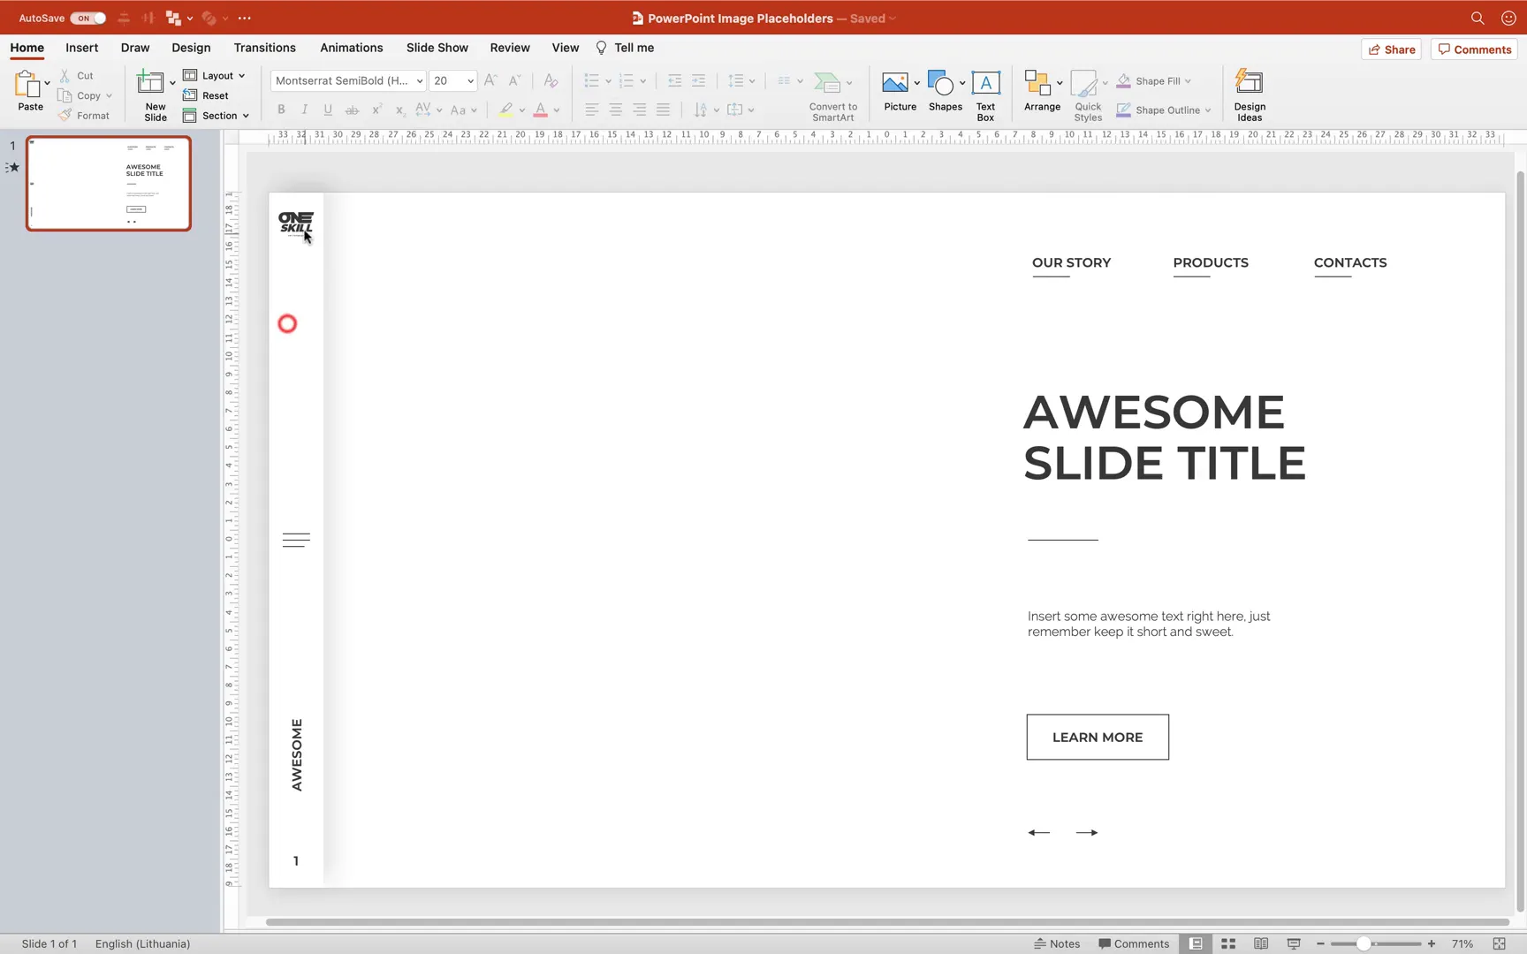Expand the Section dropdown
Viewport: 1527px width, 954px height.
point(246,116)
